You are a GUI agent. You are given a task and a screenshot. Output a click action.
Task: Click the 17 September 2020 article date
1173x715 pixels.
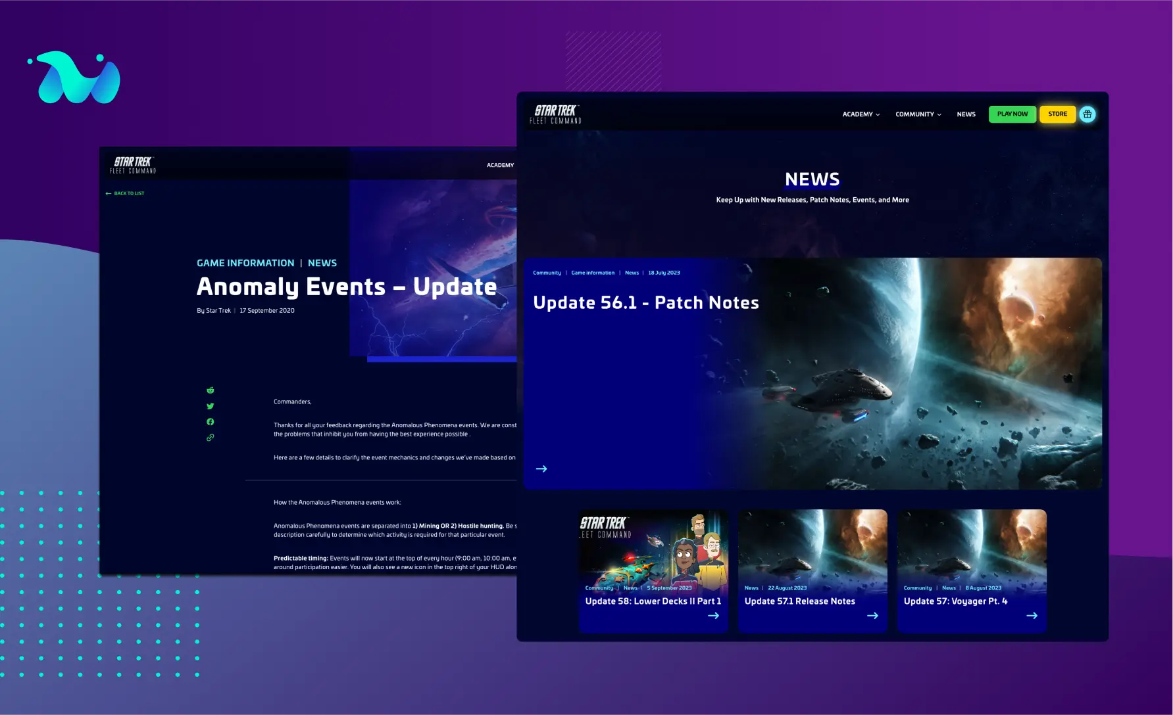pyautogui.click(x=267, y=311)
